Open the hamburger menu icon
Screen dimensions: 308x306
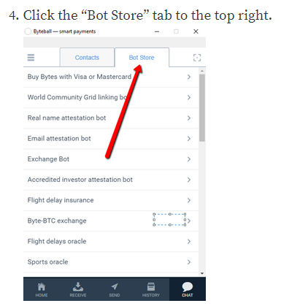pyautogui.click(x=31, y=58)
